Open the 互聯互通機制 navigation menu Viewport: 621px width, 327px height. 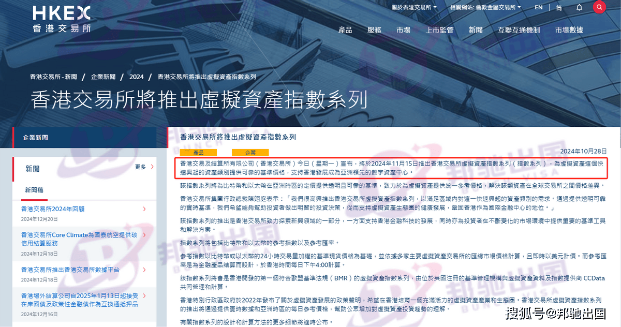point(519,30)
